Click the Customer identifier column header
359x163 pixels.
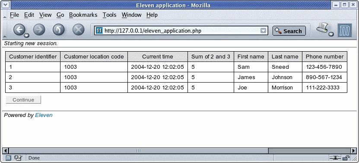point(33,56)
